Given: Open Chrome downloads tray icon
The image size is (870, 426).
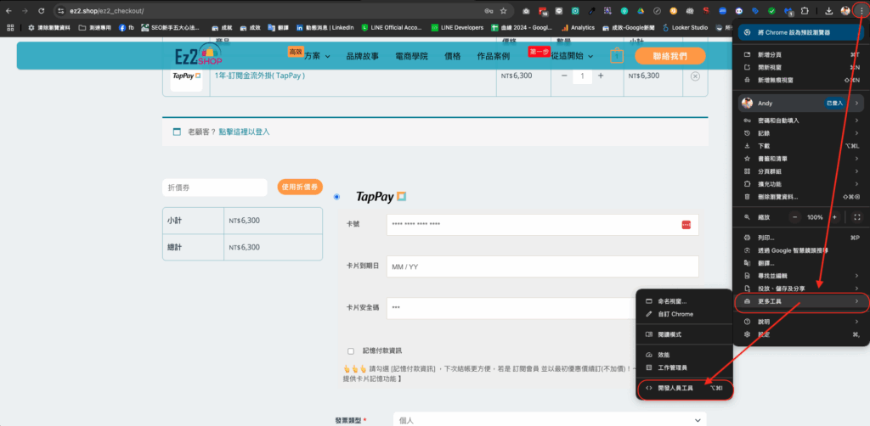Looking at the screenshot, I should [828, 10].
